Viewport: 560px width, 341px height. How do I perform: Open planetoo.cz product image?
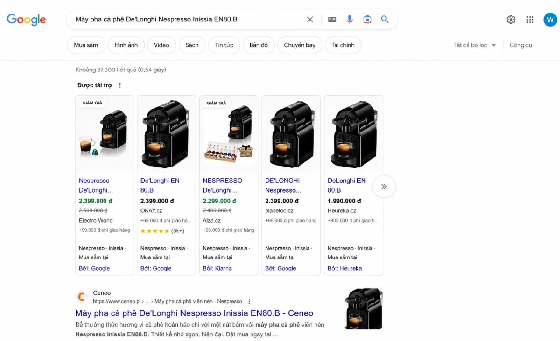click(291, 134)
